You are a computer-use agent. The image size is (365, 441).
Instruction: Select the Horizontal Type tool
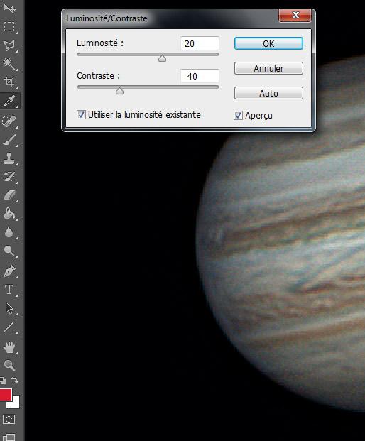click(x=9, y=290)
